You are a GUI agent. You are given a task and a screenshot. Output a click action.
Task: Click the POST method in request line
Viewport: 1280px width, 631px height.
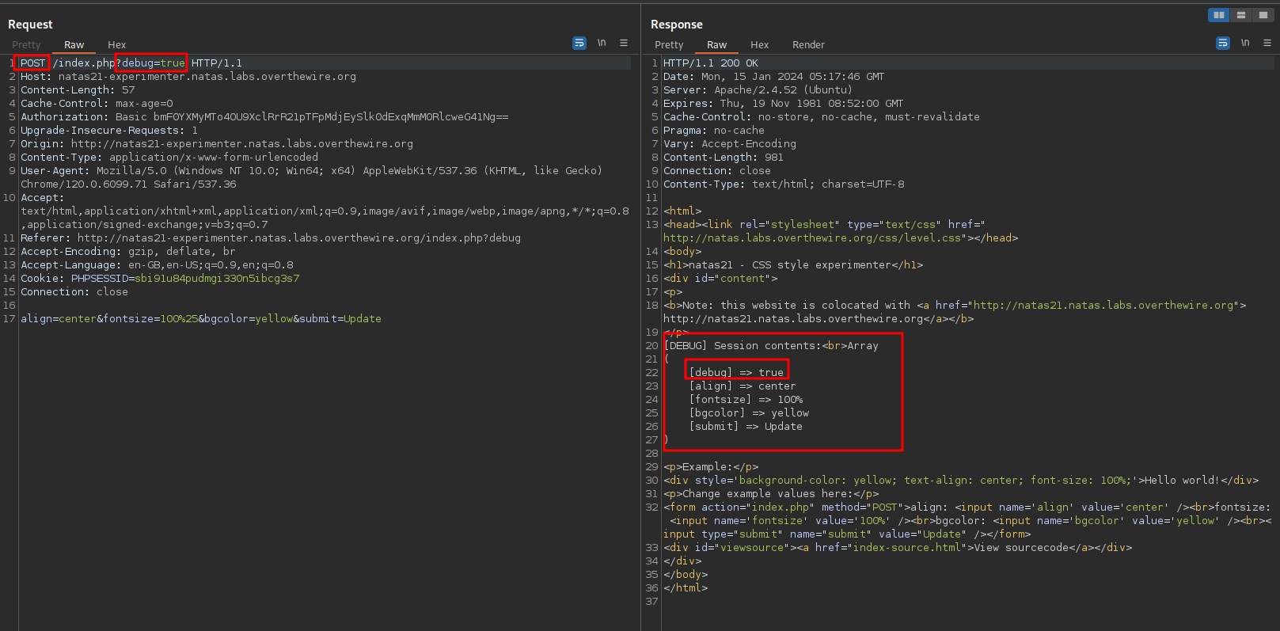[32, 63]
